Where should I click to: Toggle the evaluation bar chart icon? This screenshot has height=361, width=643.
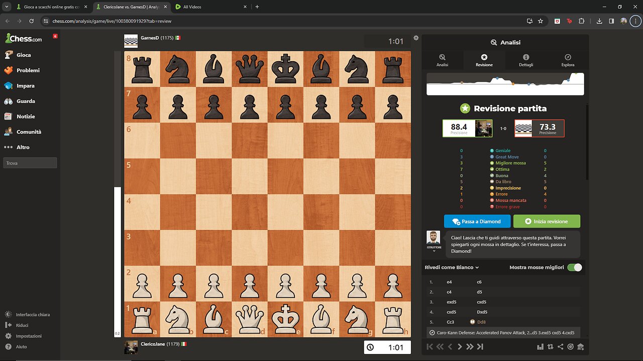click(541, 346)
